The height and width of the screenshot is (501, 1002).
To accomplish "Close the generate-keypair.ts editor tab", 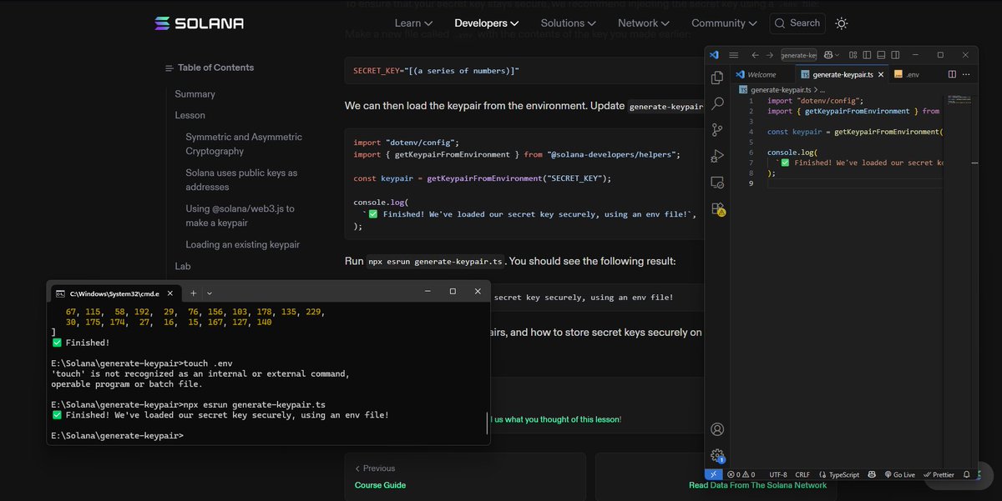I will click(881, 74).
